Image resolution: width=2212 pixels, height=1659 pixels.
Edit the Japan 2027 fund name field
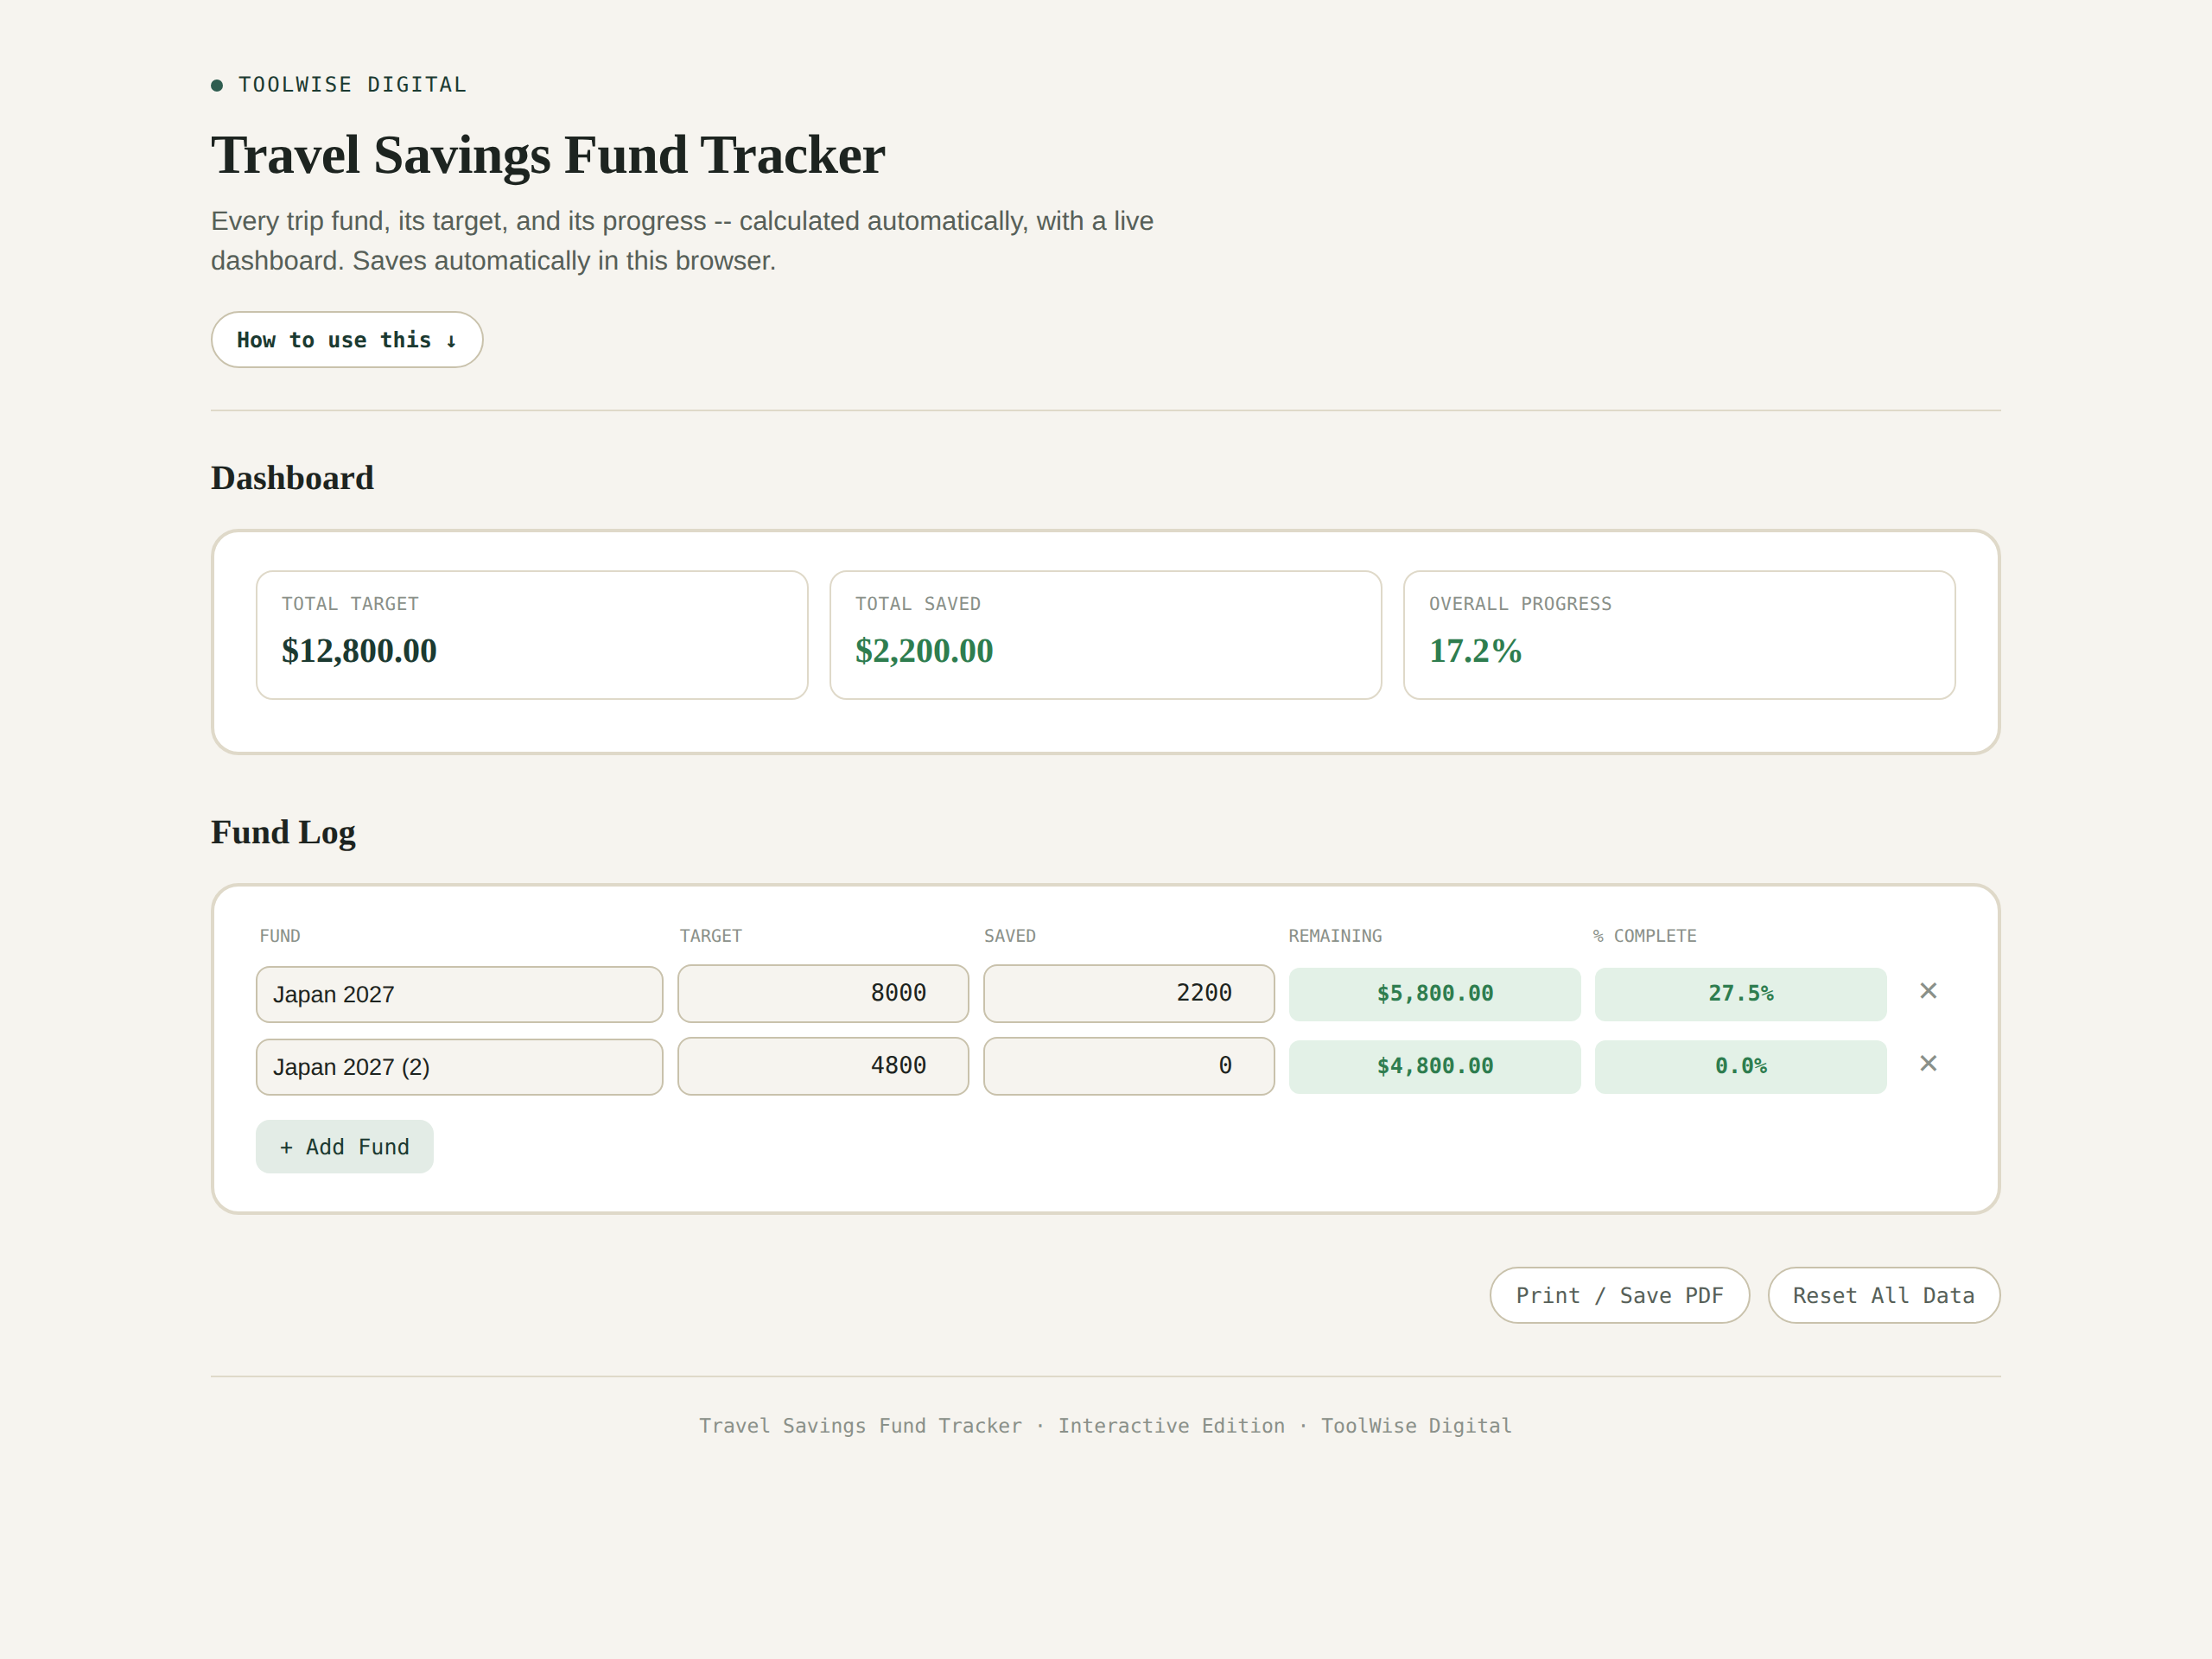[x=459, y=994]
